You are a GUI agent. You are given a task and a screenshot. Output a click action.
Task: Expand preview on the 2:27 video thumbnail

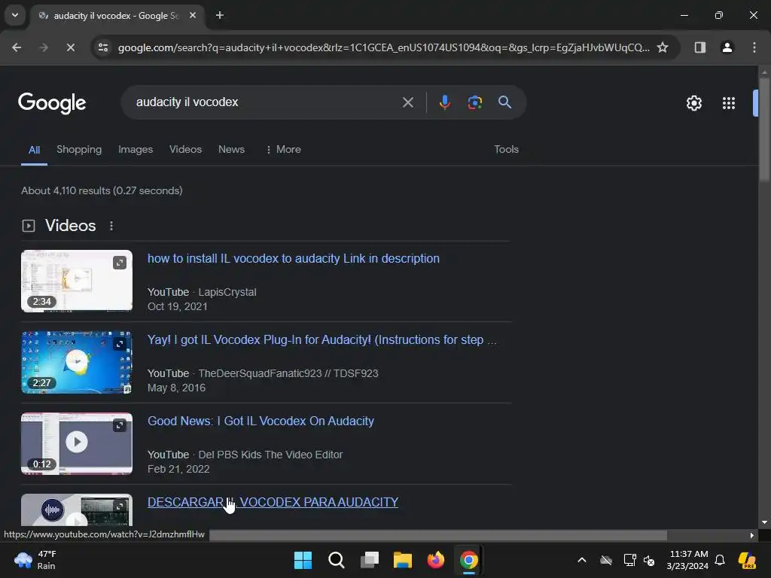tap(120, 344)
